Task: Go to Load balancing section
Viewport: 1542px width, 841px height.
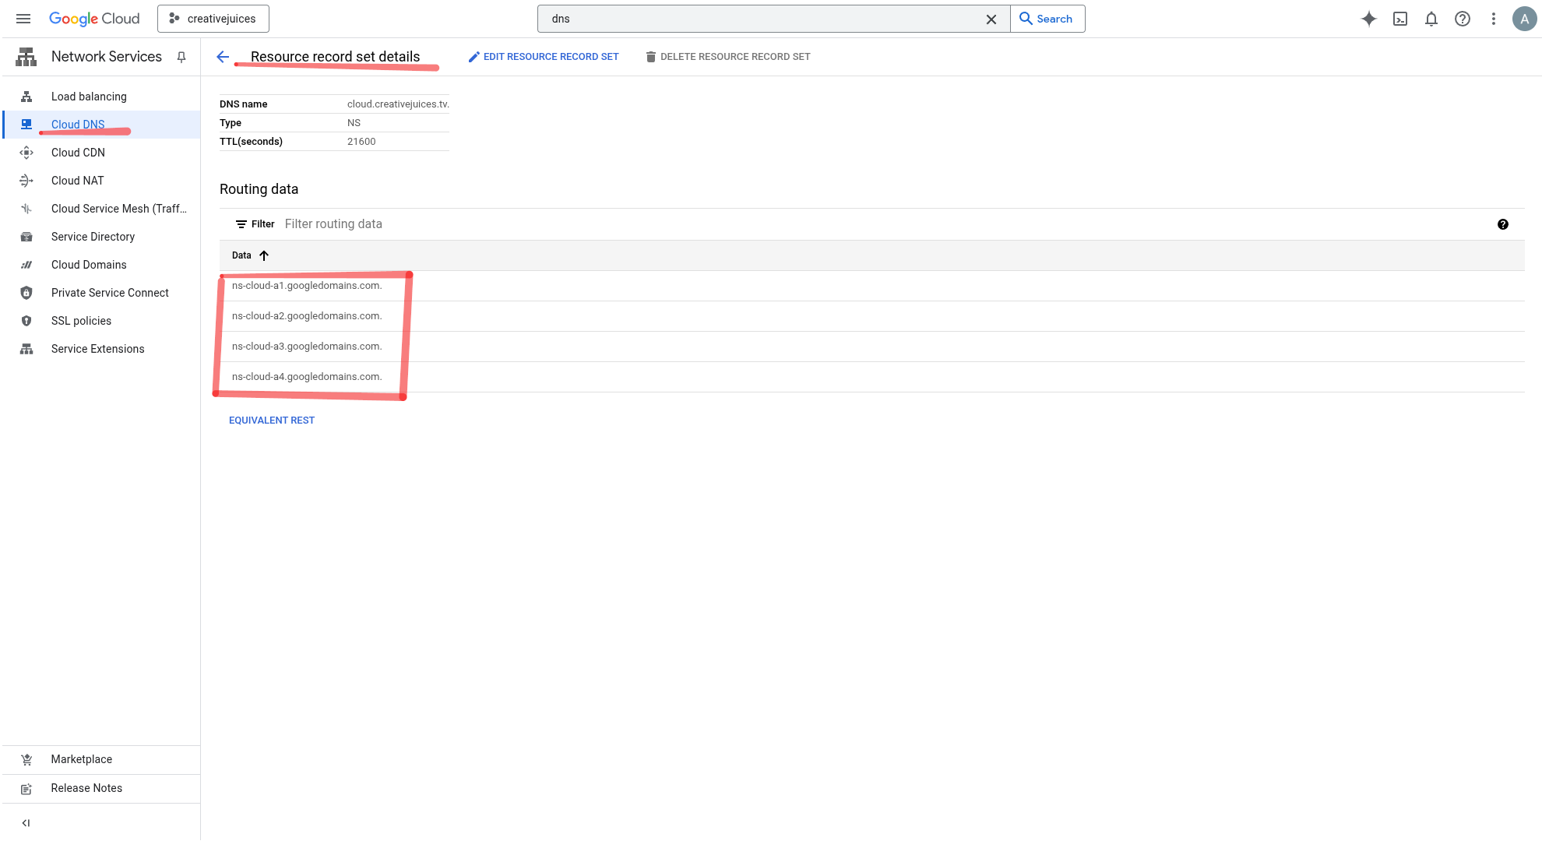Action: coord(89,97)
